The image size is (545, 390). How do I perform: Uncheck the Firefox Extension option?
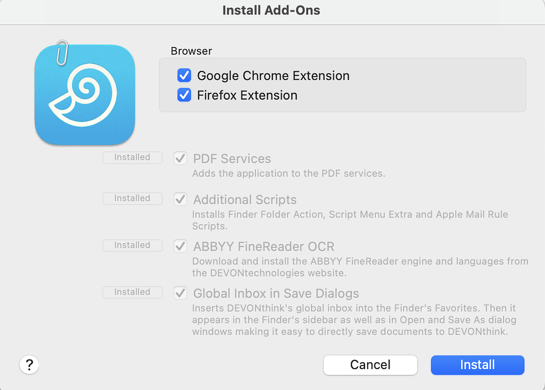184,95
